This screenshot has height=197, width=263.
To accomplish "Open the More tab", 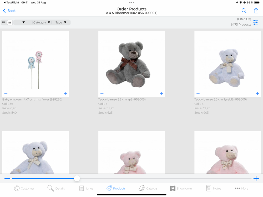I will (x=241, y=188).
